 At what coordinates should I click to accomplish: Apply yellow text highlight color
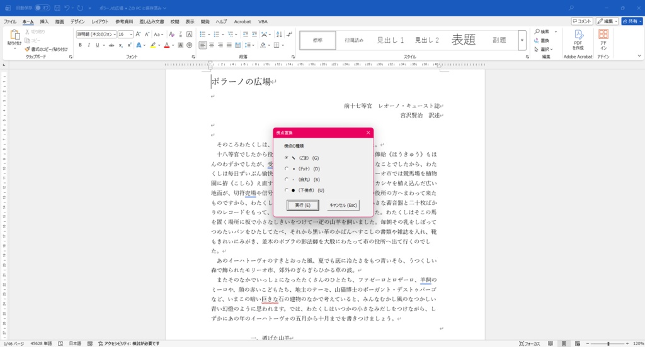pos(153,45)
